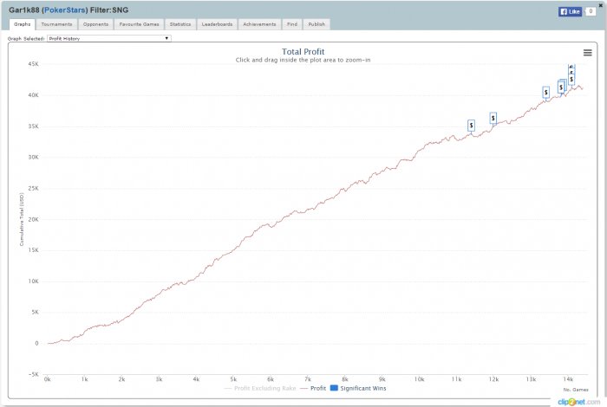Open the Publish tab
This screenshot has height=407, width=607.
pyautogui.click(x=317, y=24)
